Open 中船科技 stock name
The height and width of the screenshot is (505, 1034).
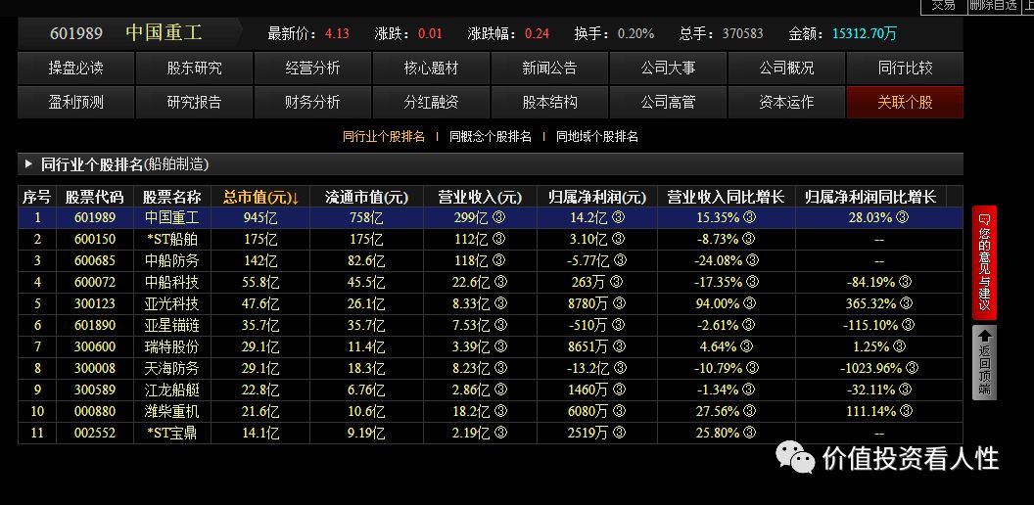172,282
